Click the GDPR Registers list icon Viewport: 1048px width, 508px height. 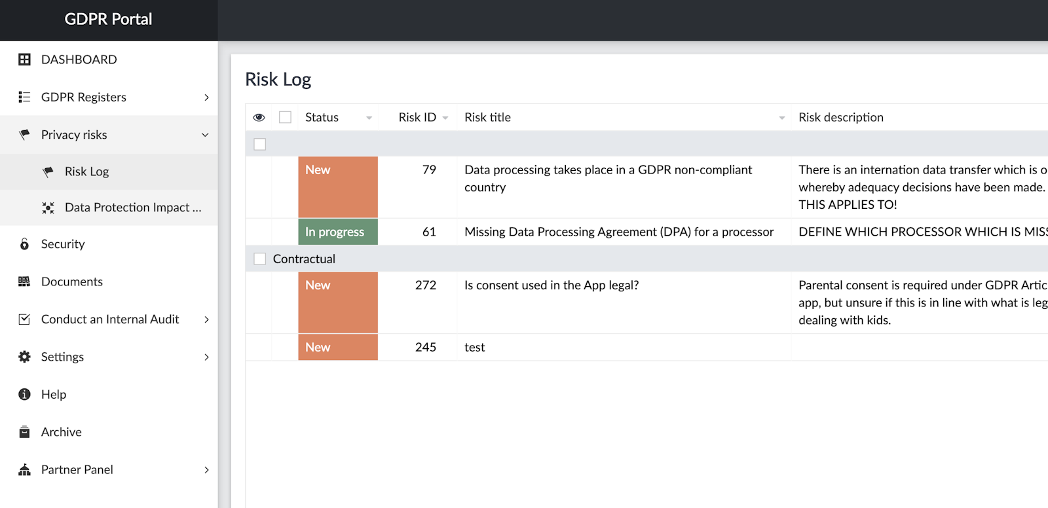(x=24, y=97)
